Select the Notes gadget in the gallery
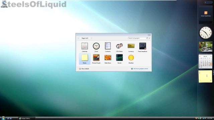214x120 pixels. [x=85, y=59]
